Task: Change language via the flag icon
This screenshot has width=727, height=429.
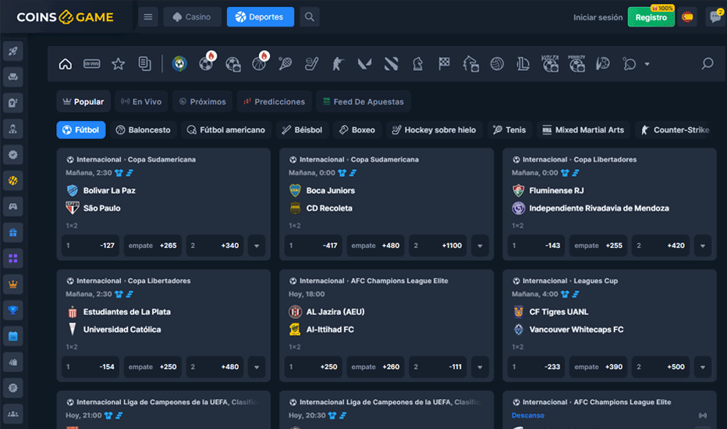Action: tap(687, 17)
